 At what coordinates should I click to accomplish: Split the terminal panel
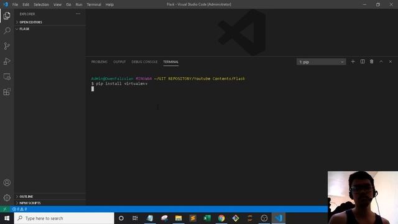363,62
